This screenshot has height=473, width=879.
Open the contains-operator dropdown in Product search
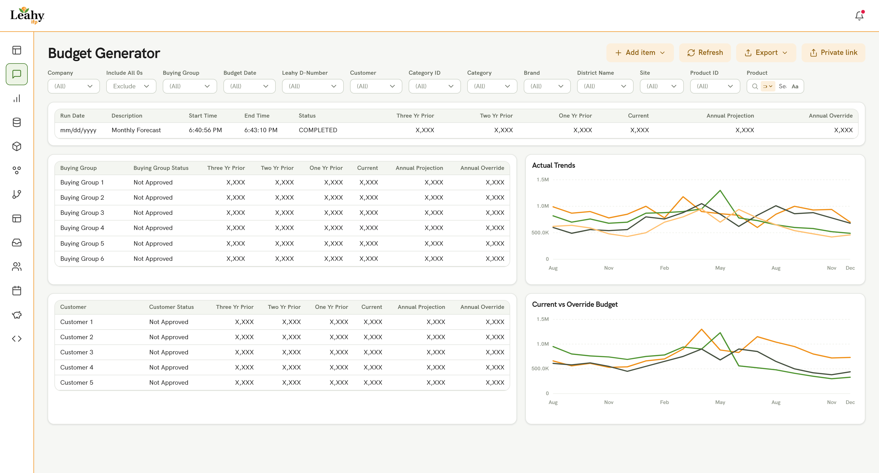[768, 86]
